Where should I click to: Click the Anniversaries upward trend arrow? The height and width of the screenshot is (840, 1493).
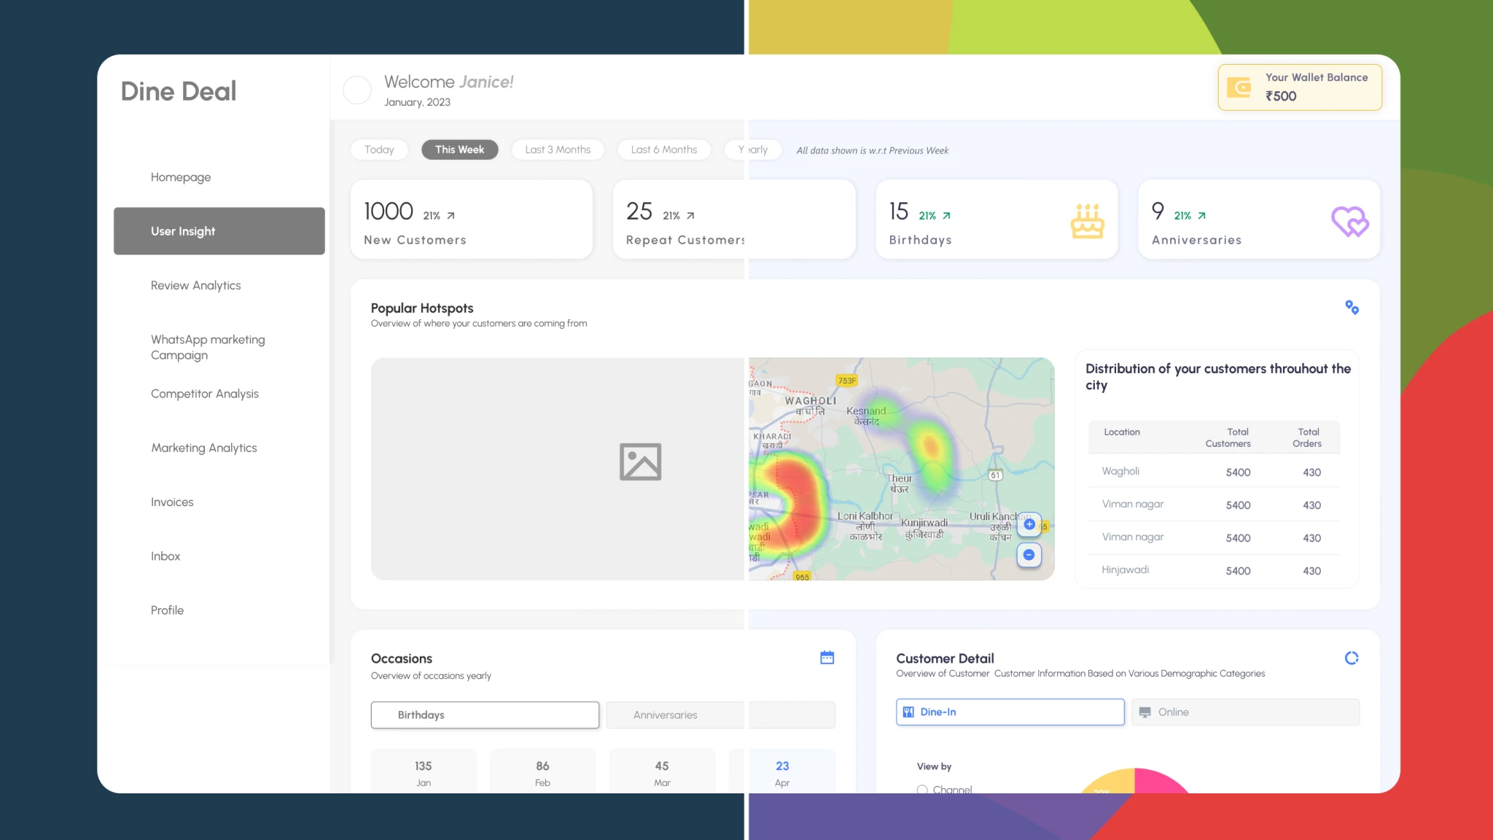click(1201, 216)
